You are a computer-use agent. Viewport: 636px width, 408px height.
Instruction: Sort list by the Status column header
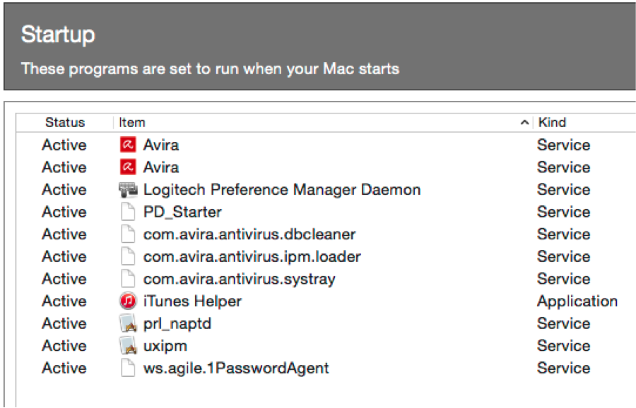coord(65,122)
